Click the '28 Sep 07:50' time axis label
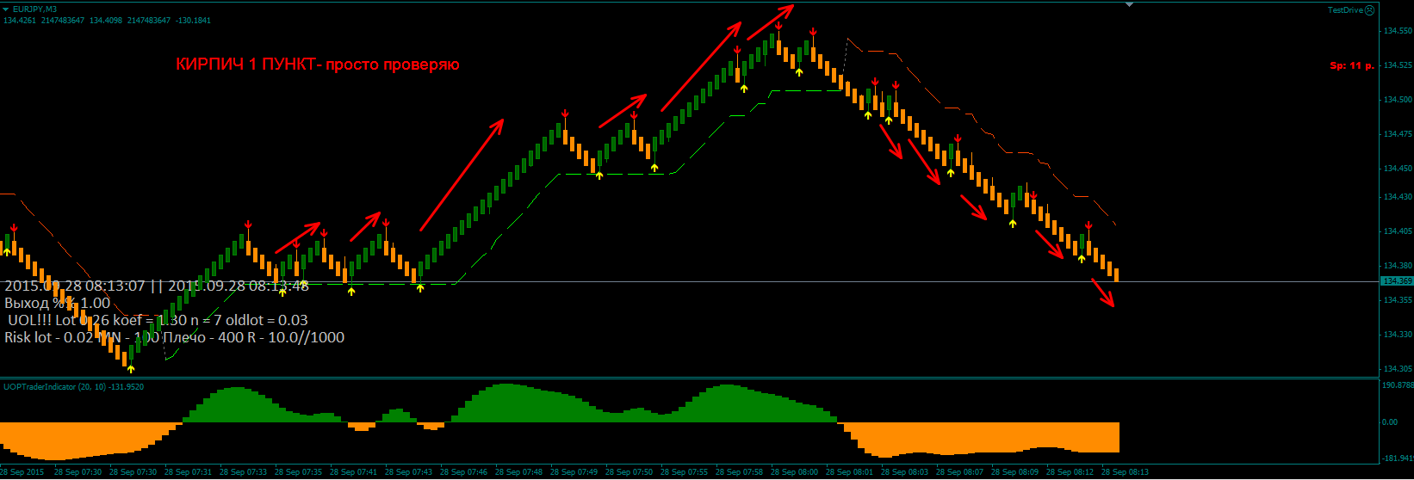Screen dimensions: 1414x480 point(629,472)
